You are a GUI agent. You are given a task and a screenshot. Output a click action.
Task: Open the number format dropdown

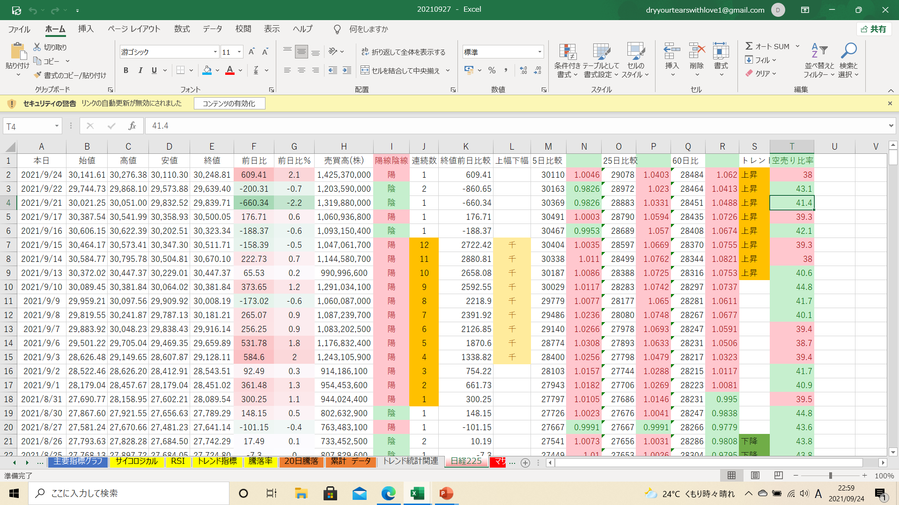(x=540, y=52)
